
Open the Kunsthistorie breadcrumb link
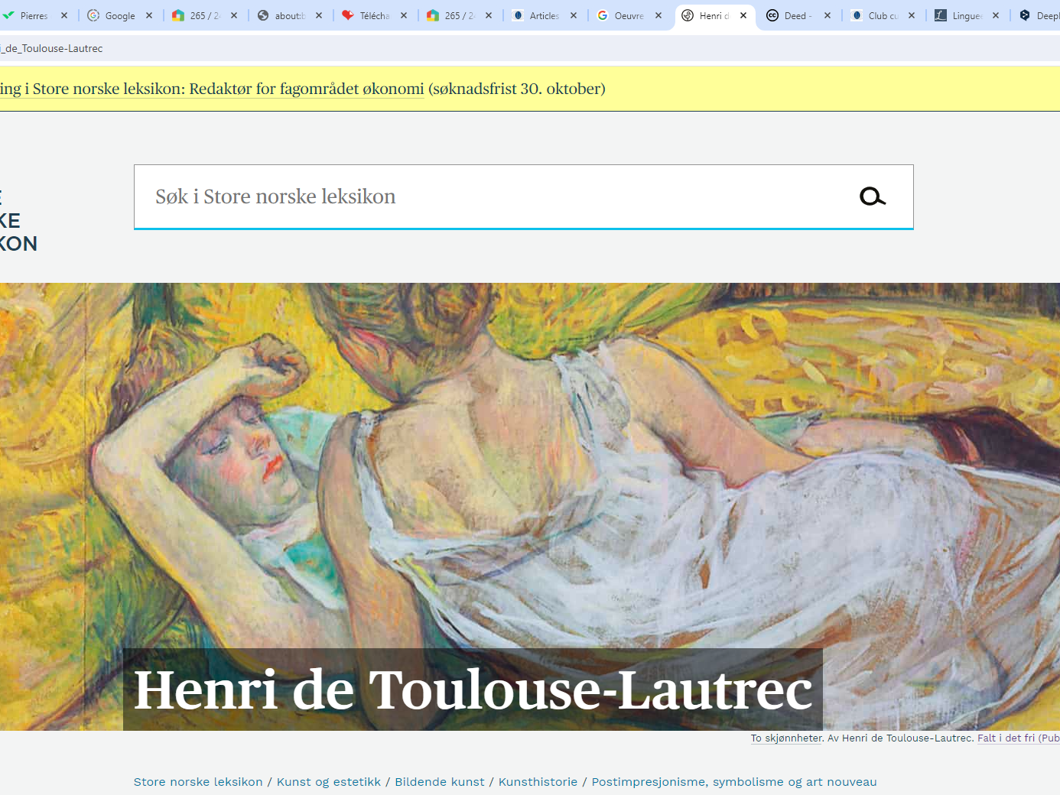tap(538, 781)
